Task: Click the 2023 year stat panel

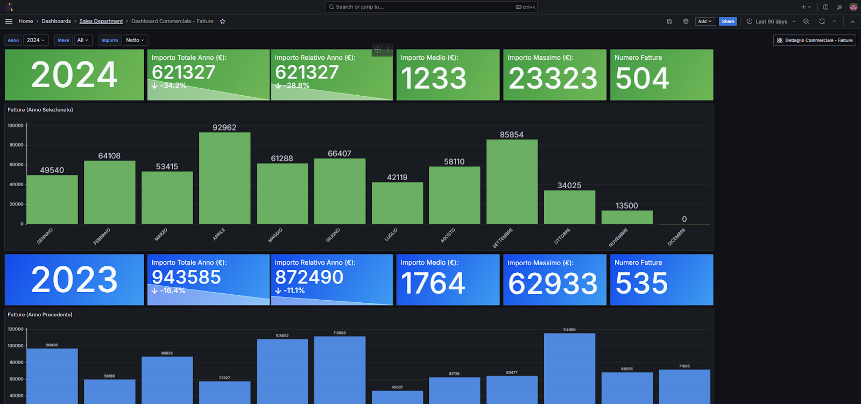Action: click(74, 280)
